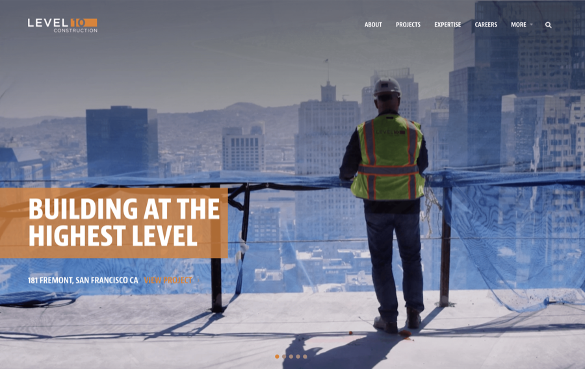Click the orange 10 badge in logo
Image resolution: width=585 pixels, height=369 pixels.
tap(84, 23)
